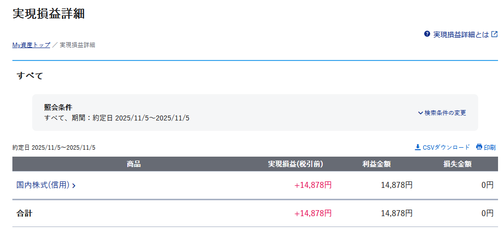Click the 照会条件 heading in conditions box
Image resolution: width=502 pixels, height=229 pixels.
58,107
